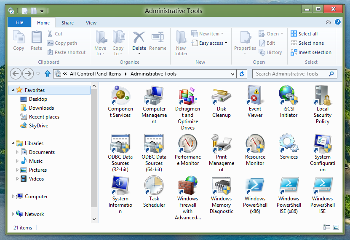Open the Delete options dropdown arrow
The width and height of the screenshot is (350, 240).
(x=139, y=54)
